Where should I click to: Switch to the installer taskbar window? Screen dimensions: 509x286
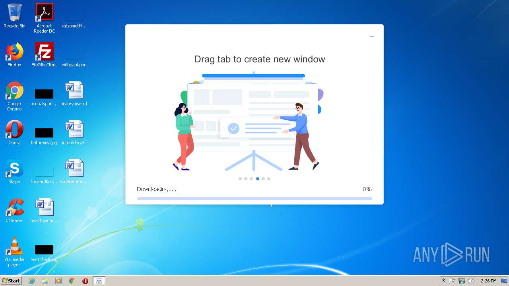99,281
